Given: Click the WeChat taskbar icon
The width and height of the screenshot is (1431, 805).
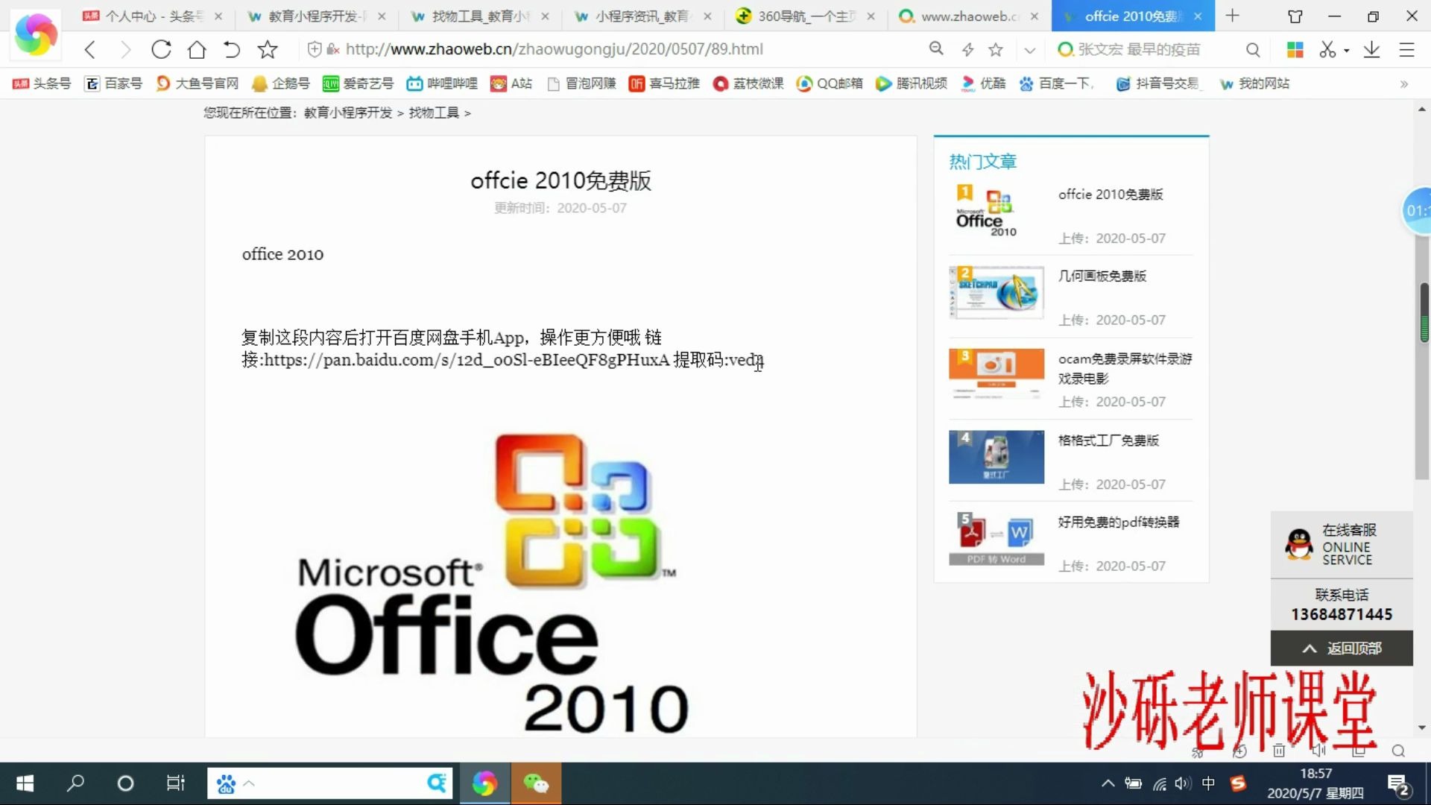Looking at the screenshot, I should pos(537,783).
